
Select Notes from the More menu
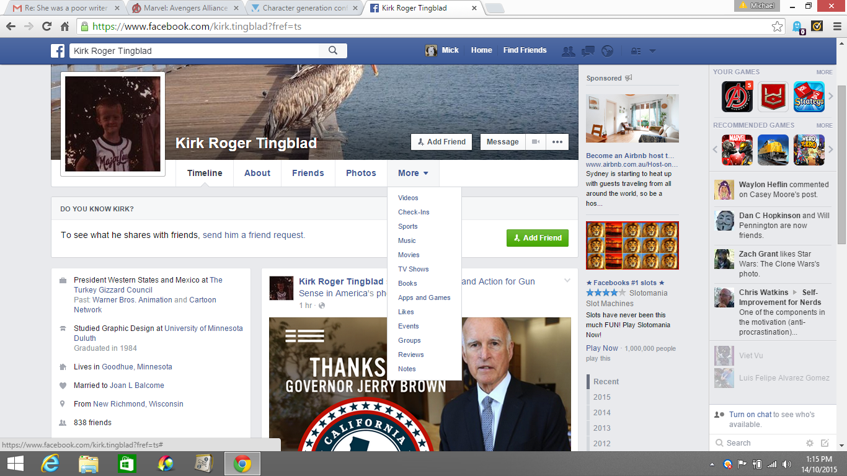(407, 369)
